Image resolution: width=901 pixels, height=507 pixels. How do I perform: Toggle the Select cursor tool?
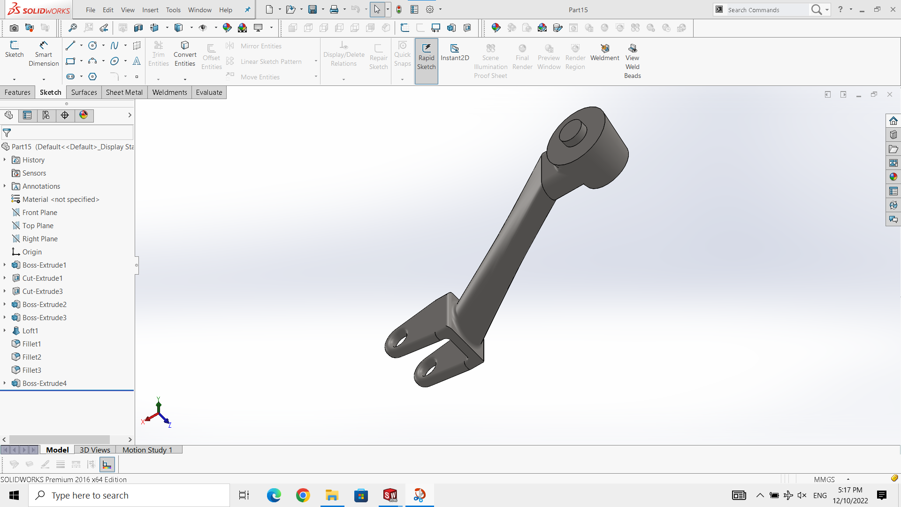[x=377, y=9]
